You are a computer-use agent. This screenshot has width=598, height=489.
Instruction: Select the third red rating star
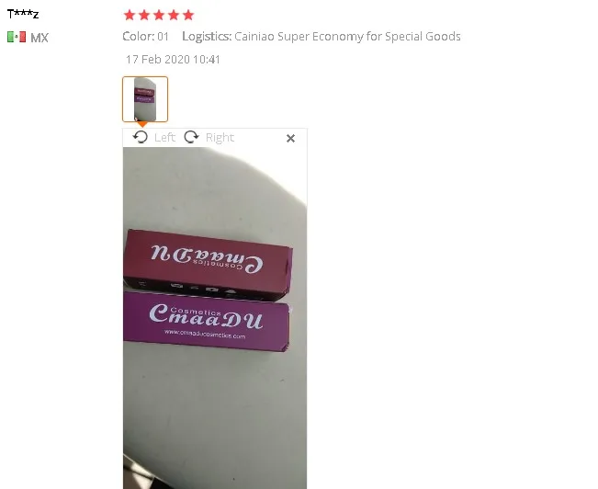tap(159, 15)
